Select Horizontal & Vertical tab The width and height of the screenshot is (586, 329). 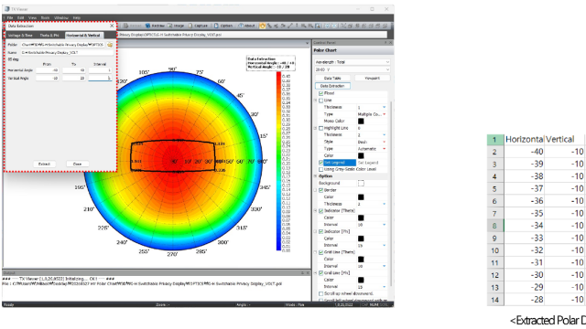pos(83,35)
